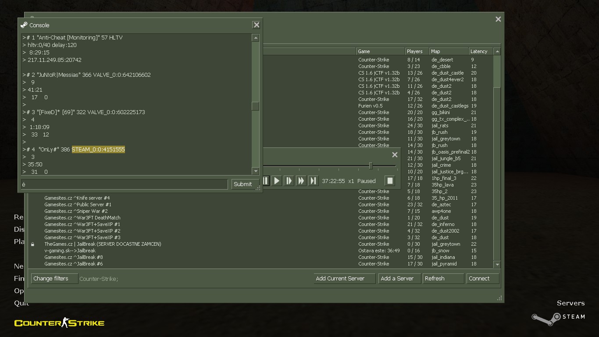Move the demo playback progress slider handle
This screenshot has width=599, height=337.
[371, 165]
